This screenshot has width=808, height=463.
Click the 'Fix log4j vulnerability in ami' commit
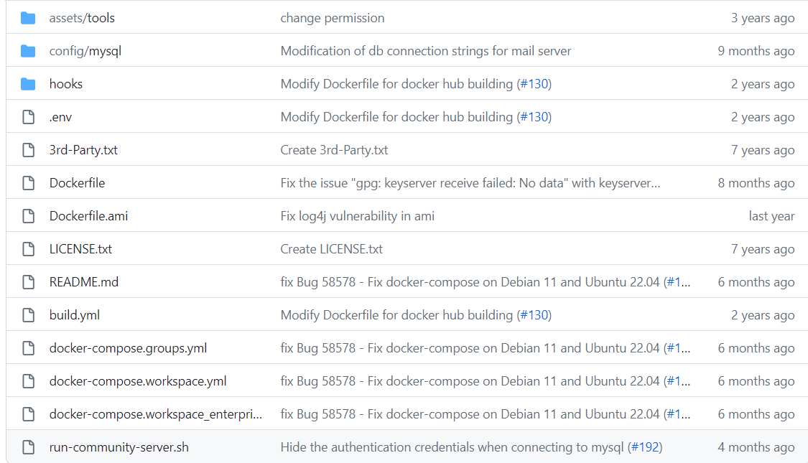point(357,215)
